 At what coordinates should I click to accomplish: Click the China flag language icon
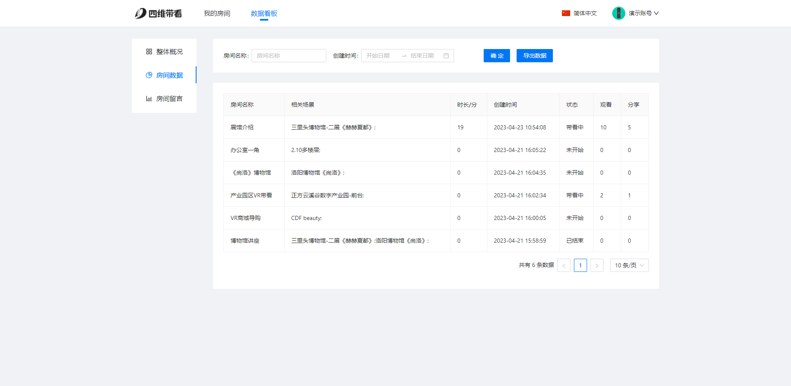point(566,13)
